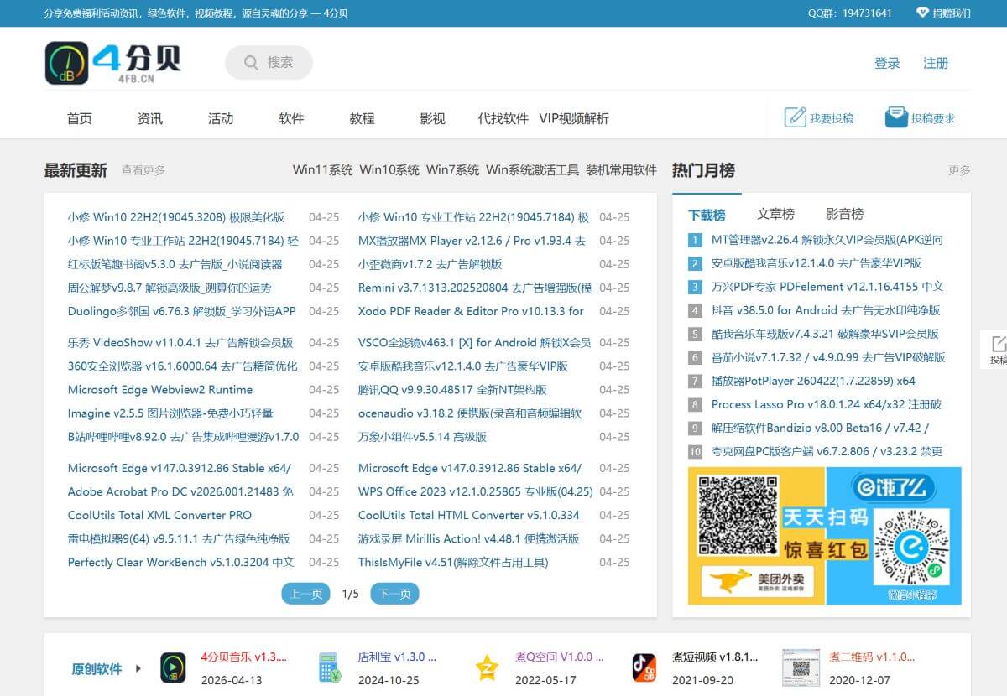Click 查看更多 next to 最新更新
Viewport: 1007px width, 696px height.
coord(143,170)
